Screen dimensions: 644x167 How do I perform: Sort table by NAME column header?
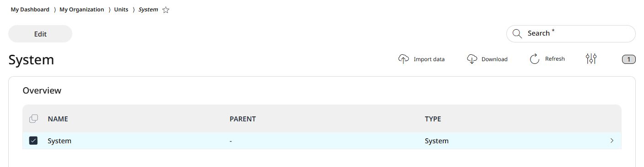(x=58, y=119)
